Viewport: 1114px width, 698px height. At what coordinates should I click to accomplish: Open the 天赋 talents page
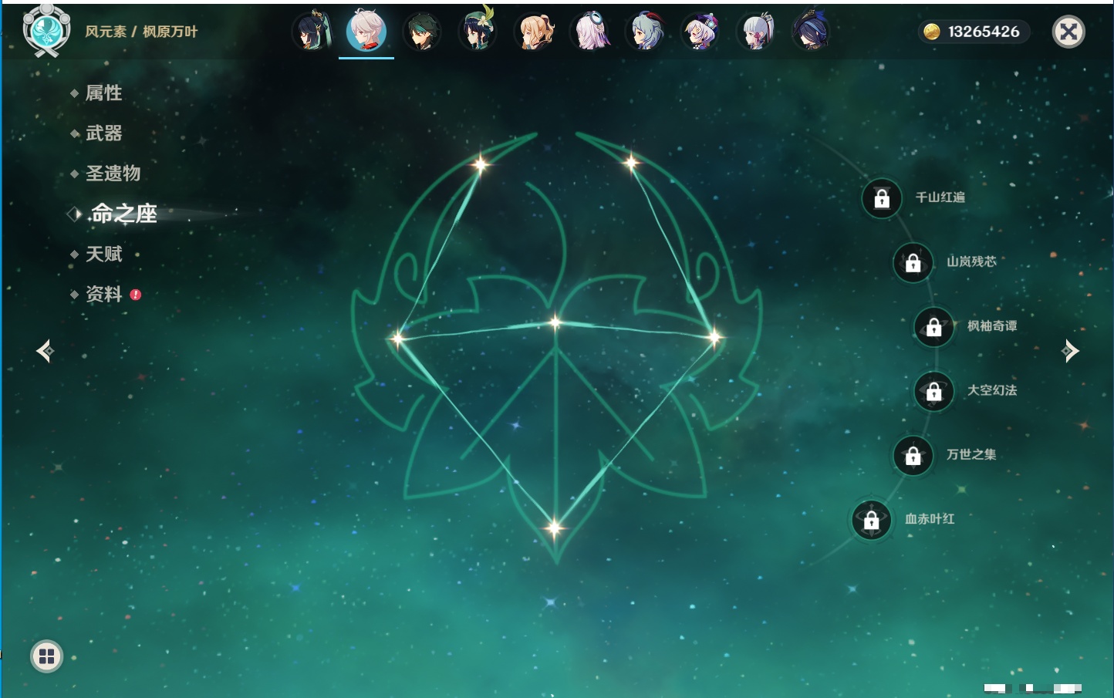tap(104, 254)
